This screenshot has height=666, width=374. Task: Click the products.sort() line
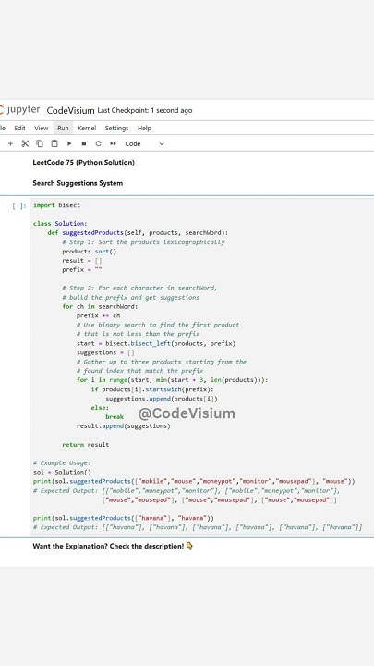coord(89,251)
